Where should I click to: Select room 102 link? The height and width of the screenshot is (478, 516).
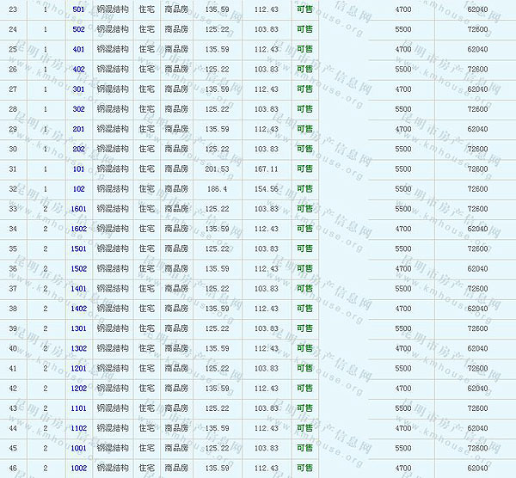click(78, 189)
